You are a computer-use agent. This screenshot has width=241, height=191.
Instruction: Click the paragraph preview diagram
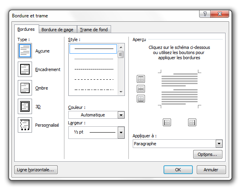point(179,89)
